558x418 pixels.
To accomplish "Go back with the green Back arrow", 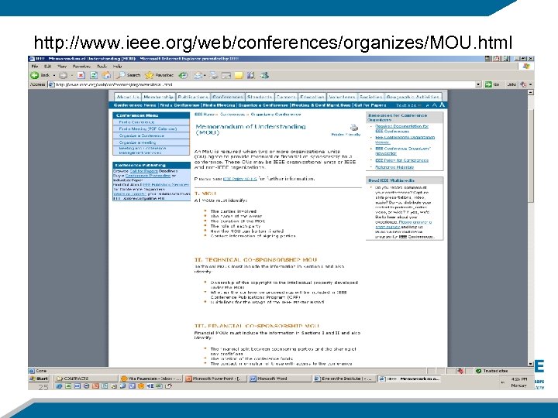I will tap(35, 75).
